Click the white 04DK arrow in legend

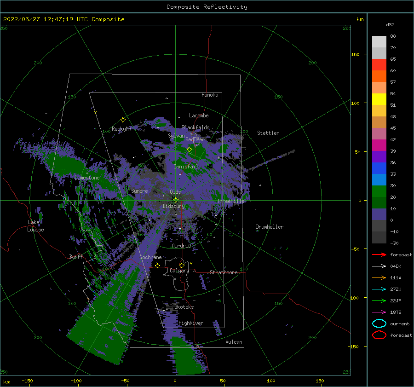[379, 266]
